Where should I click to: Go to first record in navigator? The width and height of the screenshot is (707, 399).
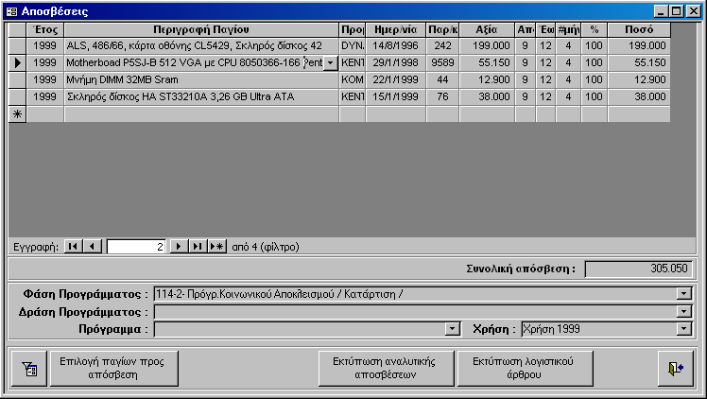[74, 247]
